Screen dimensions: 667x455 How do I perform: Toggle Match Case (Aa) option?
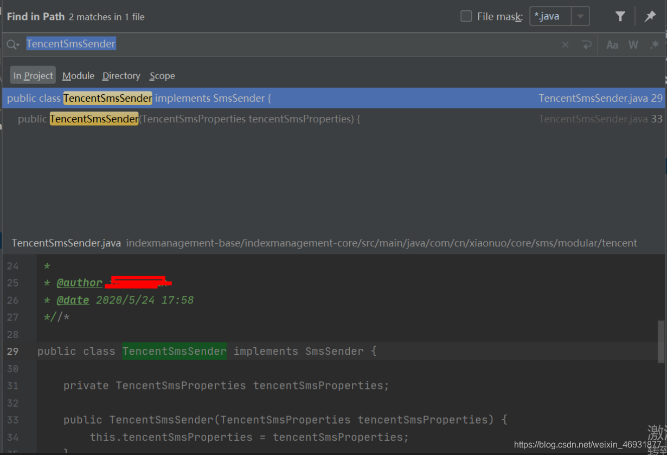tap(612, 45)
